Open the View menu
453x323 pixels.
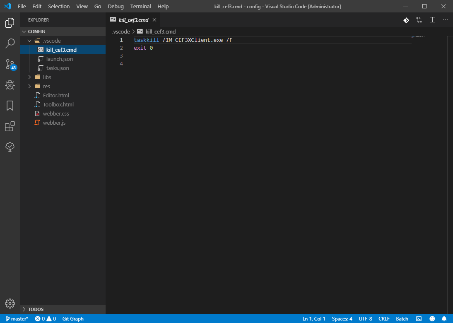(x=82, y=6)
